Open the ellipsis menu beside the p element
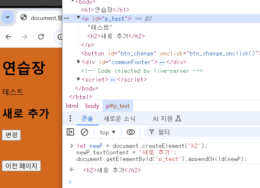Viewport: 260px width, 188px height. click(66, 18)
